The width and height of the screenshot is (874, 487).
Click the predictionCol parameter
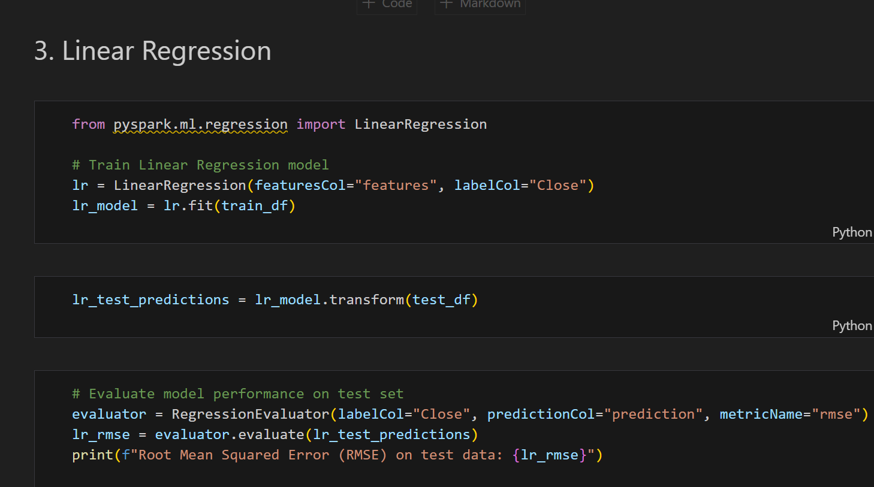pyautogui.click(x=541, y=415)
